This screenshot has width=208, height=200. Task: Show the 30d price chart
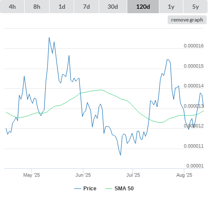[x=113, y=7]
